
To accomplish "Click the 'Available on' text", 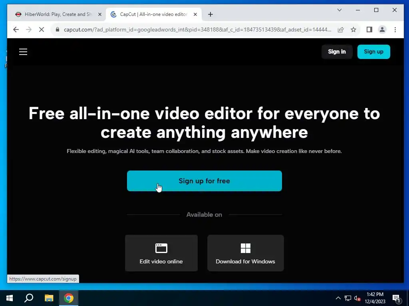I will coord(204,215).
